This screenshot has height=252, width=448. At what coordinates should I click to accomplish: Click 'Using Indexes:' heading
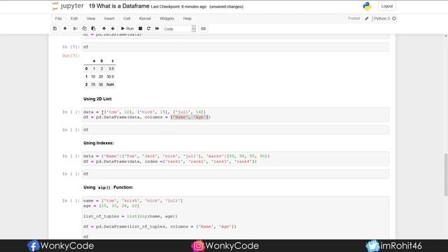(x=99, y=143)
